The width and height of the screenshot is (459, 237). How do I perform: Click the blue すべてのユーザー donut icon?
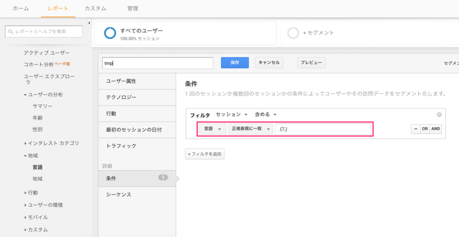coord(110,33)
